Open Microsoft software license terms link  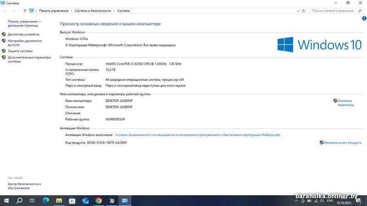click(x=198, y=135)
